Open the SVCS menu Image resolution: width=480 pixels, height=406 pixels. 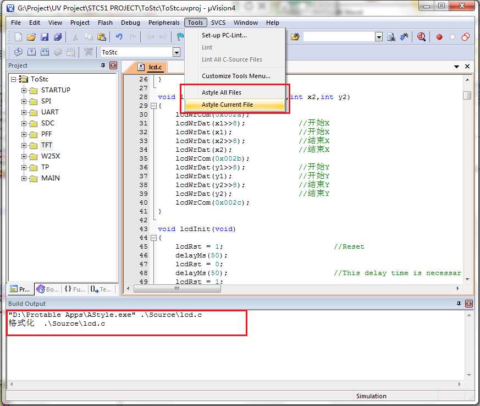pyautogui.click(x=218, y=23)
